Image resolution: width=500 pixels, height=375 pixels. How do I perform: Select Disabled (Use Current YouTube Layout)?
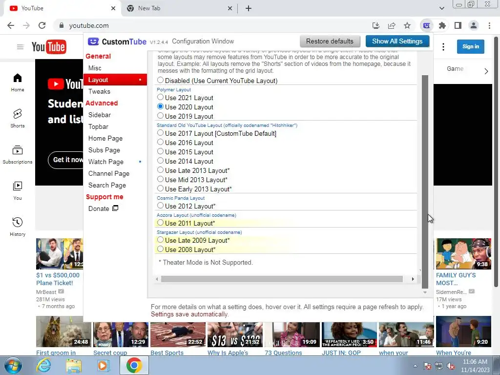pyautogui.click(x=160, y=80)
